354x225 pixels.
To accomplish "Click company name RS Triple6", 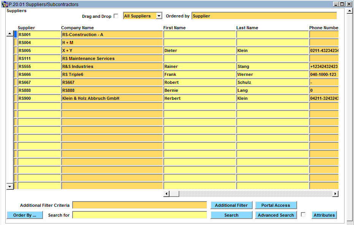I will click(112, 74).
